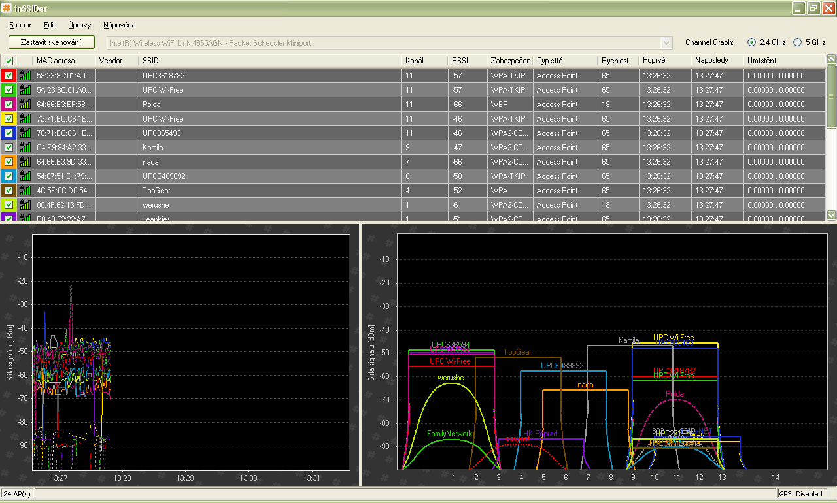Open the Nápověda menu
Screen dimensions: 837x503
coord(119,25)
